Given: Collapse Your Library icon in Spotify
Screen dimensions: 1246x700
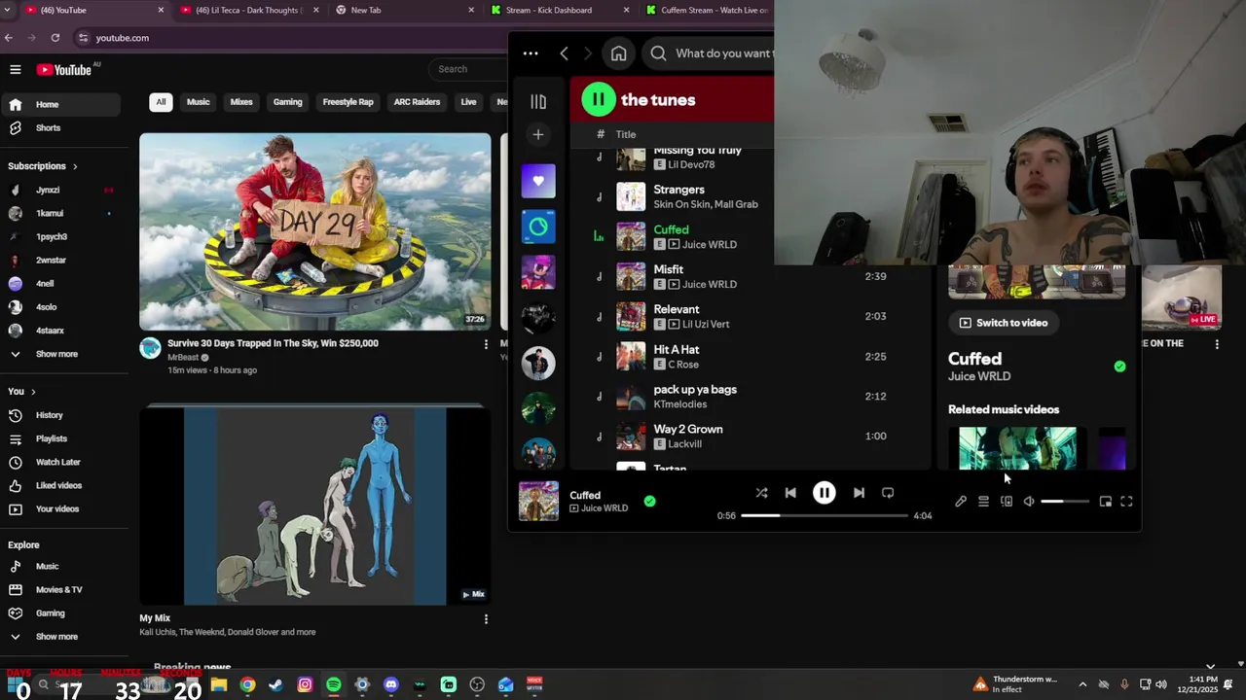Looking at the screenshot, I should pos(538,101).
